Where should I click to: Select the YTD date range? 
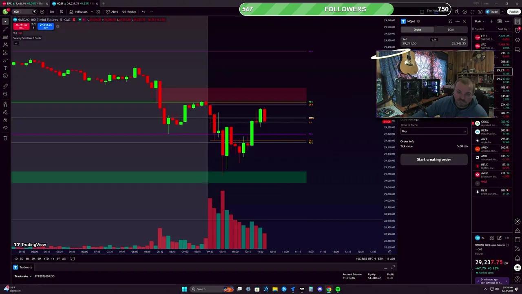tap(46, 258)
